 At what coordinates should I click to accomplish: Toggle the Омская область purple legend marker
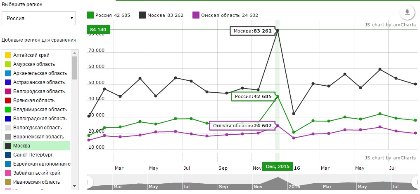tap(196, 15)
